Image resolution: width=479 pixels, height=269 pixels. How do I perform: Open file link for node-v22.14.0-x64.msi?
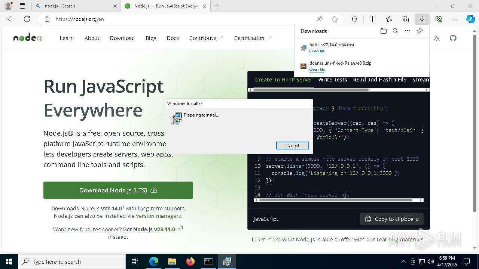pos(317,51)
